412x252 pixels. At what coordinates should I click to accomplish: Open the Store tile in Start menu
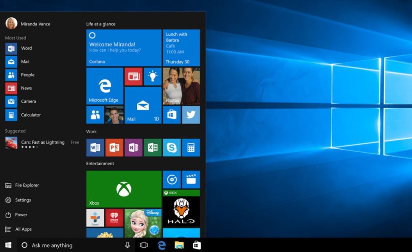pyautogui.click(x=172, y=115)
